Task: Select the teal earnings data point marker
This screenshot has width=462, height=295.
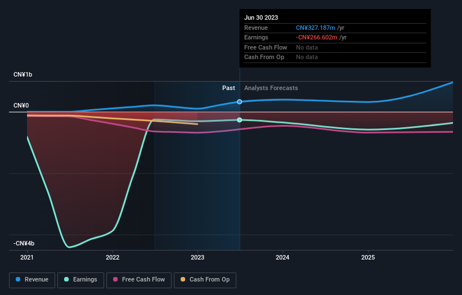Action: 240,120
